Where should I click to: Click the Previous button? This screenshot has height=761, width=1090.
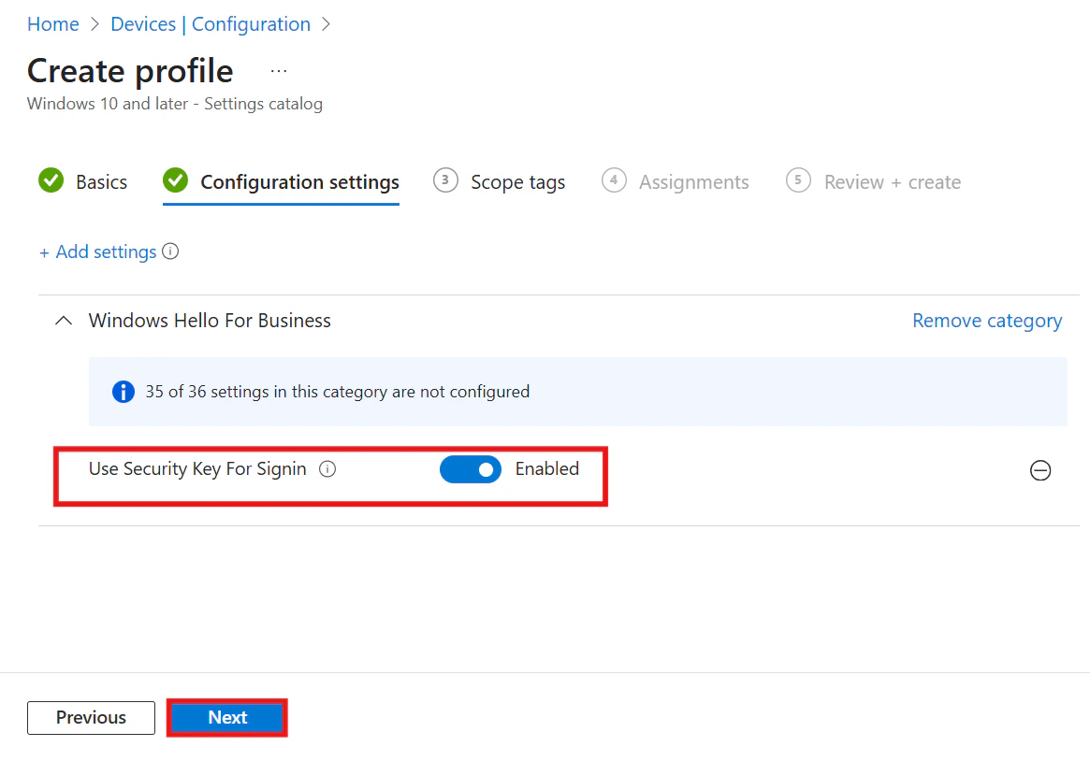pyautogui.click(x=91, y=717)
